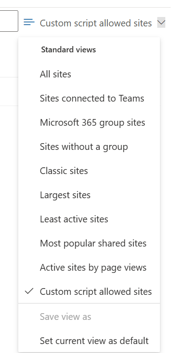The height and width of the screenshot is (353, 180).
Task: Switch to Microsoft 365 group sites
Action: [89, 123]
